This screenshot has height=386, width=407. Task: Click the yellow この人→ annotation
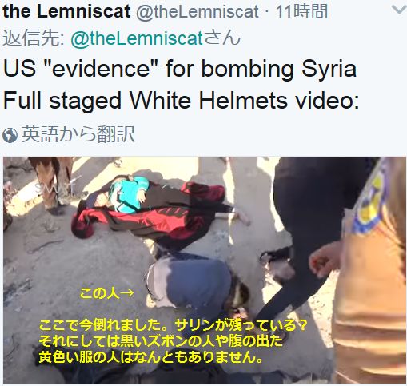106,294
